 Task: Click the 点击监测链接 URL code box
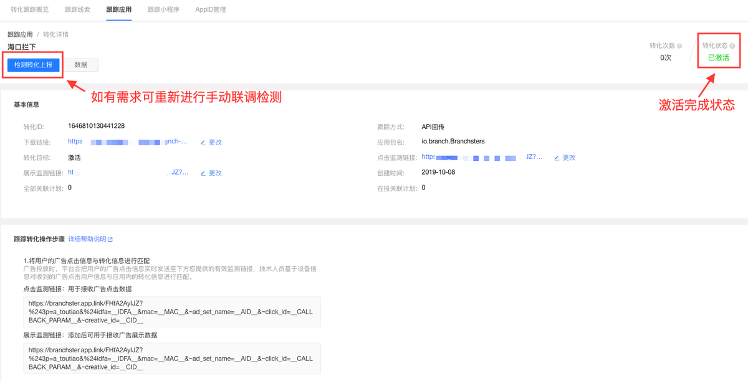click(172, 312)
